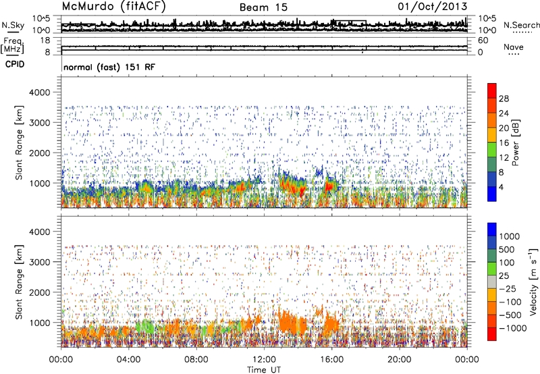
Task: Click the "CPID" row label
Action: pos(15,64)
